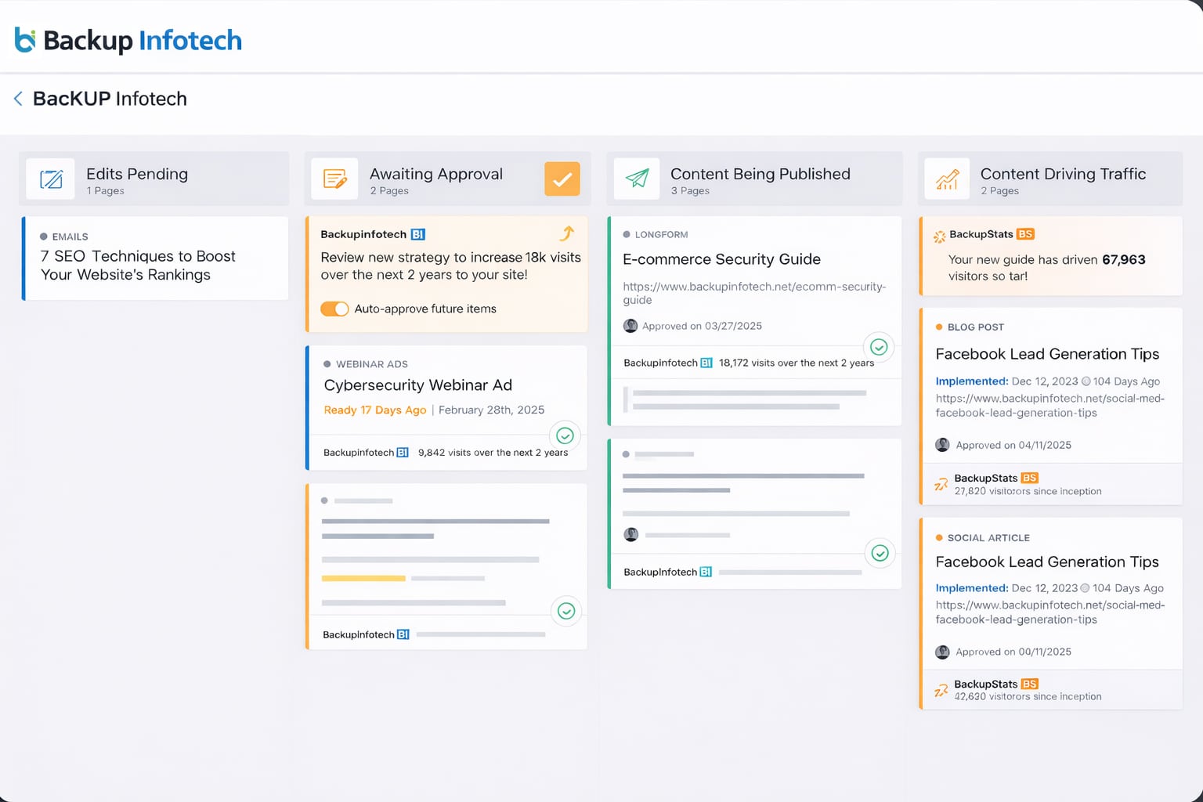Click the Edits Pending pencil icon
1203x802 pixels.
pyautogui.click(x=51, y=179)
